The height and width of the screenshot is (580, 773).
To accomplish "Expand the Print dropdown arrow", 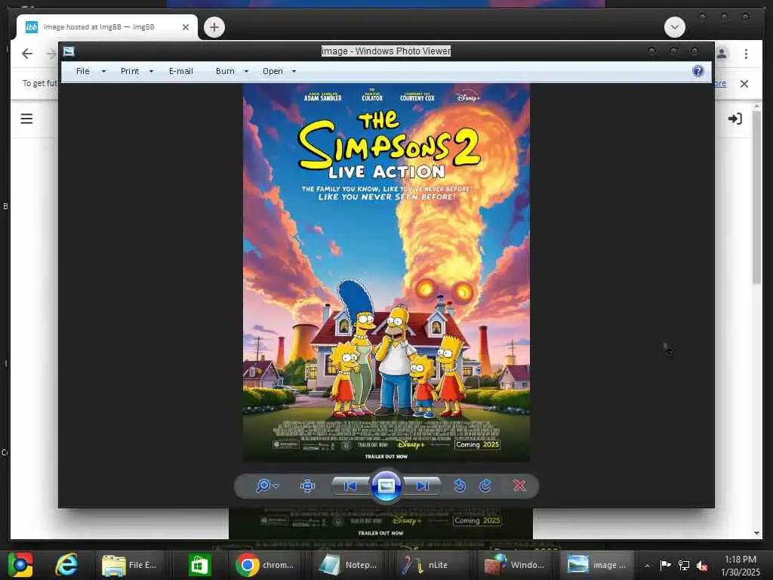I will pyautogui.click(x=151, y=72).
